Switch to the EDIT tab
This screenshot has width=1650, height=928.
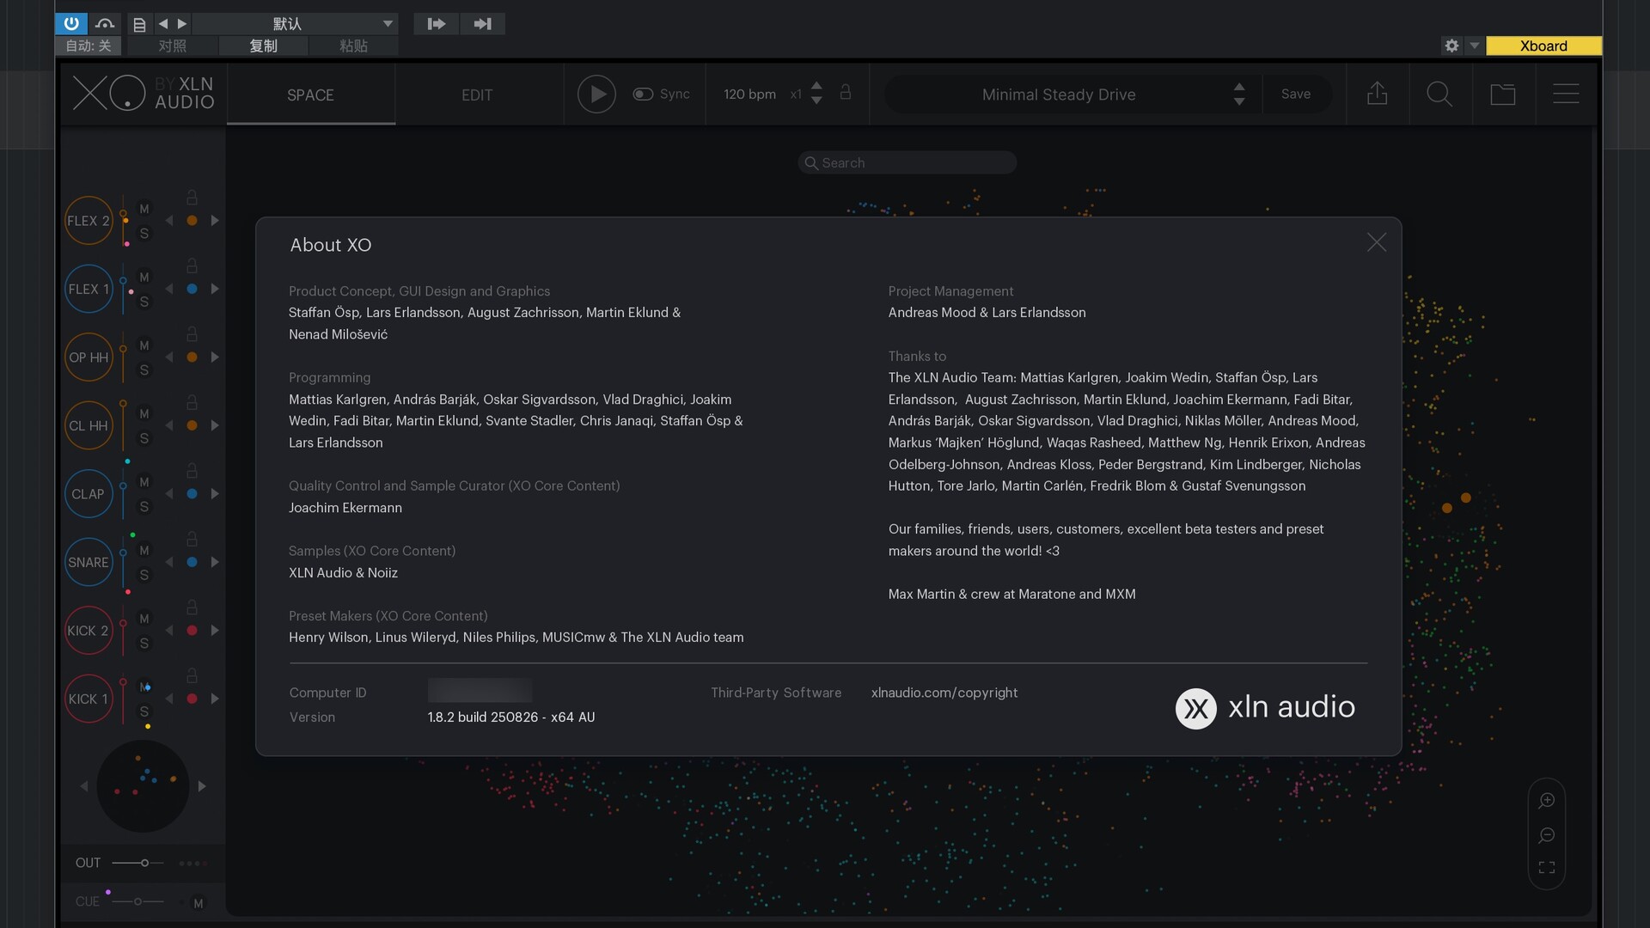477,95
